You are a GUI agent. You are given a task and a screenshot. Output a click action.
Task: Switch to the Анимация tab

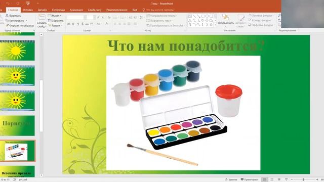pyautogui.click(x=76, y=10)
